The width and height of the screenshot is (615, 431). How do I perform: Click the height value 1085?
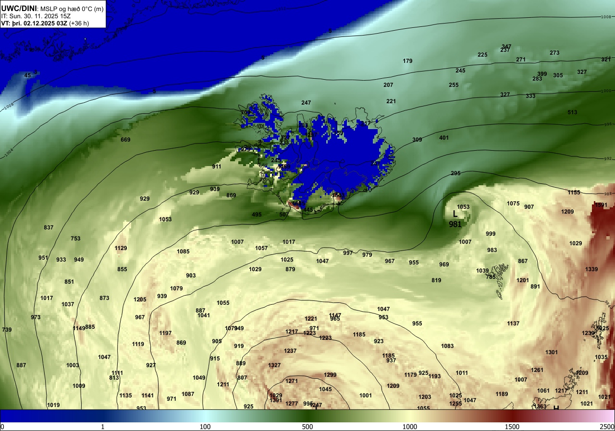[x=183, y=251]
